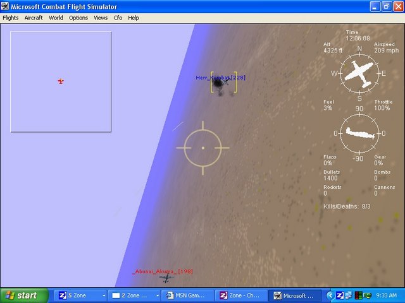Expand the 2 Zone taskbar group arrow
This screenshot has width=405, height=303.
click(x=158, y=296)
